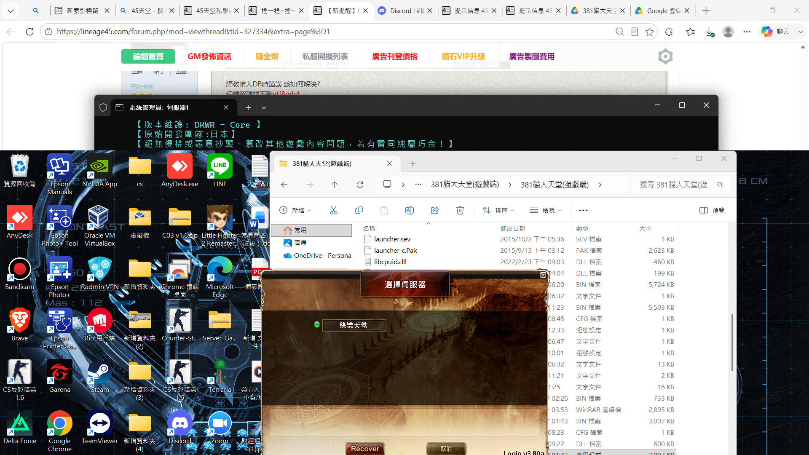
Task: Click the Rename icon in Explorer toolbar
Action: [x=410, y=210]
